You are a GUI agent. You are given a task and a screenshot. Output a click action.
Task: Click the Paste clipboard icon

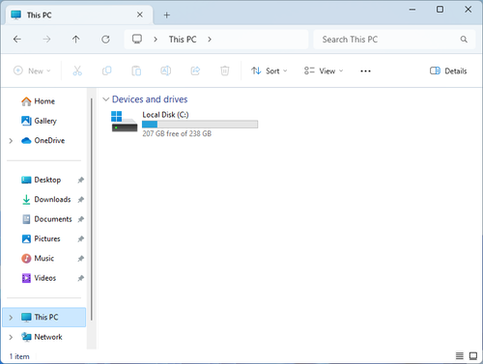pyautogui.click(x=136, y=70)
